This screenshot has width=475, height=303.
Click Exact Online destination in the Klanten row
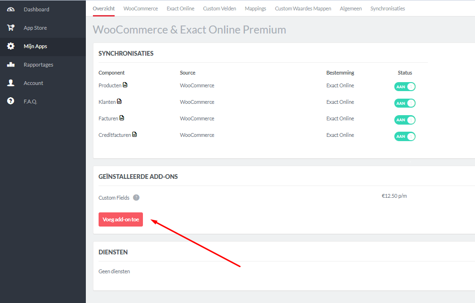point(340,102)
